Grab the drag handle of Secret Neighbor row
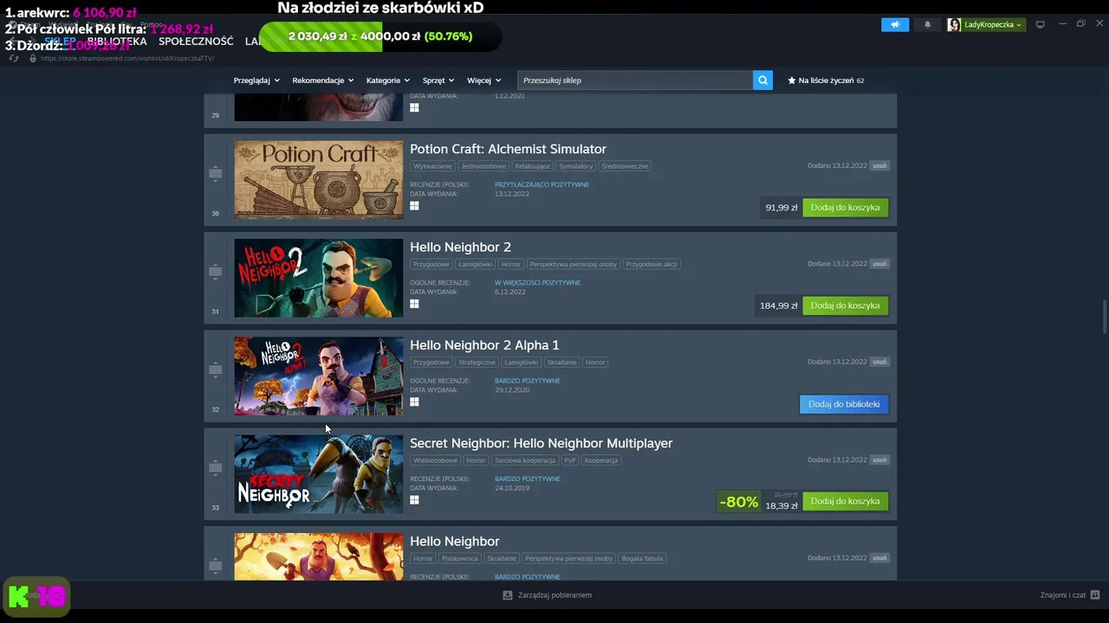This screenshot has width=1109, height=623. [x=216, y=467]
